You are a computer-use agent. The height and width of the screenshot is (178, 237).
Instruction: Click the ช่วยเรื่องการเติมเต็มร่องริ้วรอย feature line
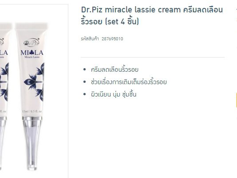(129, 82)
